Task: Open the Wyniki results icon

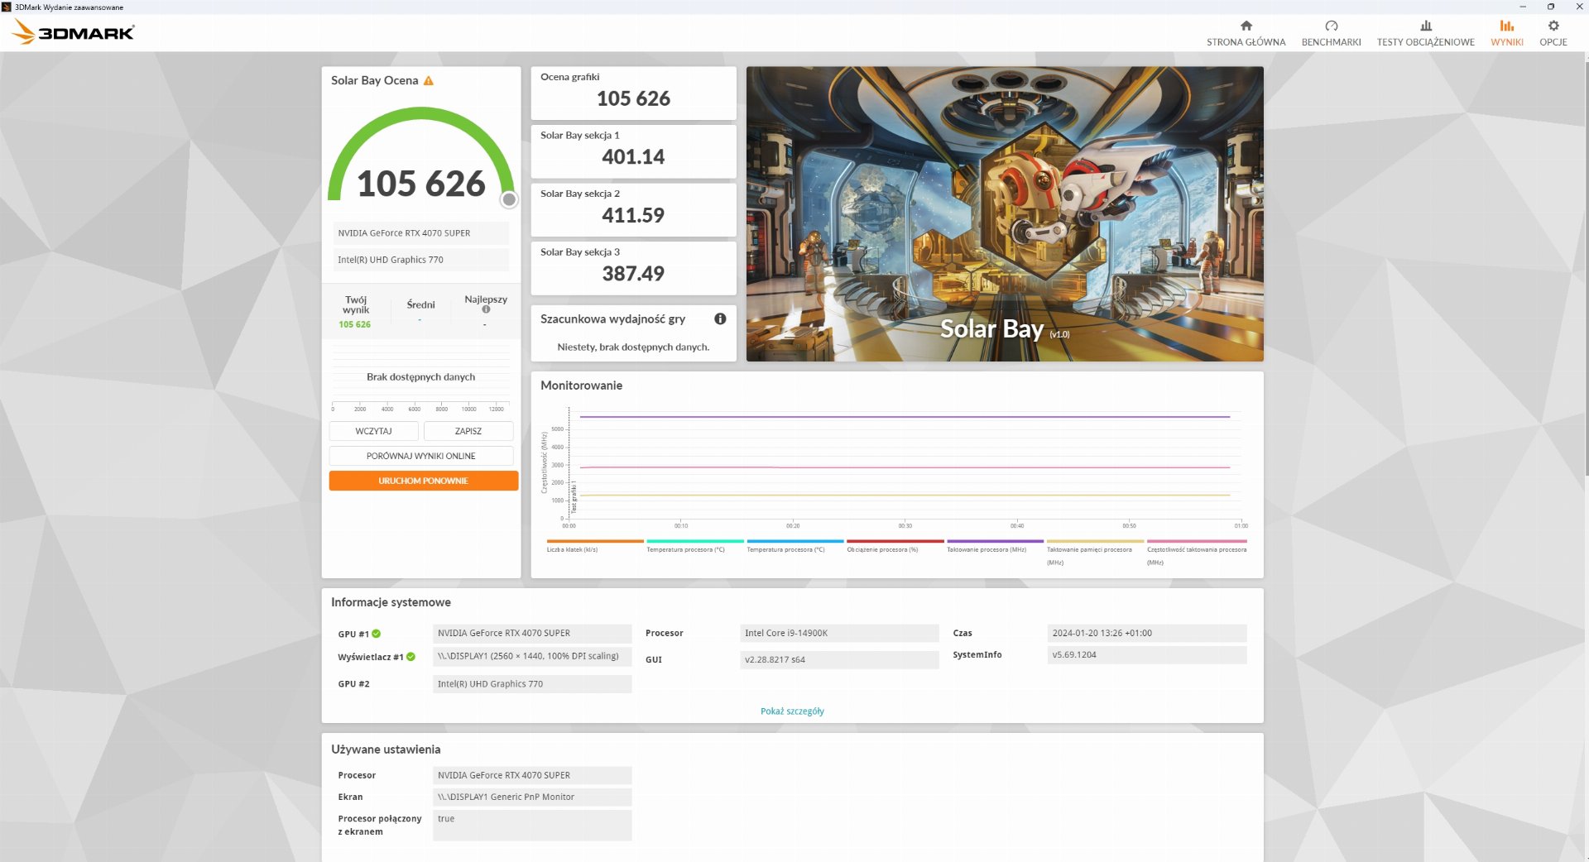Action: pos(1506,26)
